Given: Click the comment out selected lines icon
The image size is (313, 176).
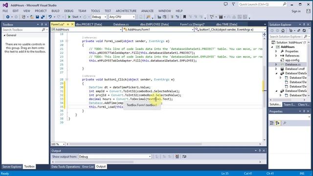Looking at the screenshot, I should coord(172,17).
